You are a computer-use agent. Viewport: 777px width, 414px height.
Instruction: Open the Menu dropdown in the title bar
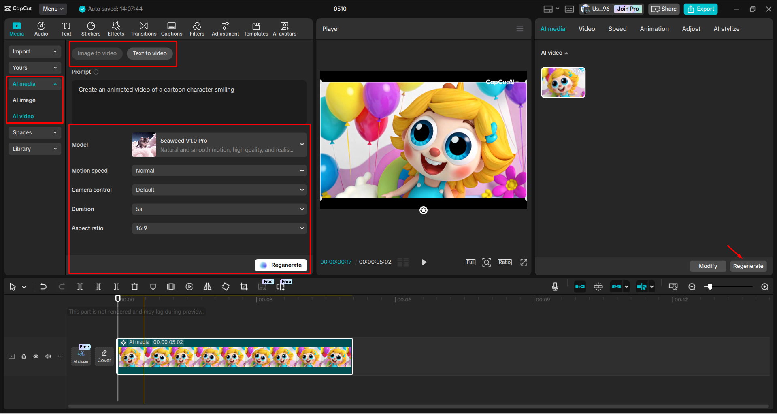point(53,9)
